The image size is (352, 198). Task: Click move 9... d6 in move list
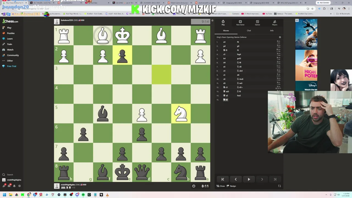[x=238, y=75]
